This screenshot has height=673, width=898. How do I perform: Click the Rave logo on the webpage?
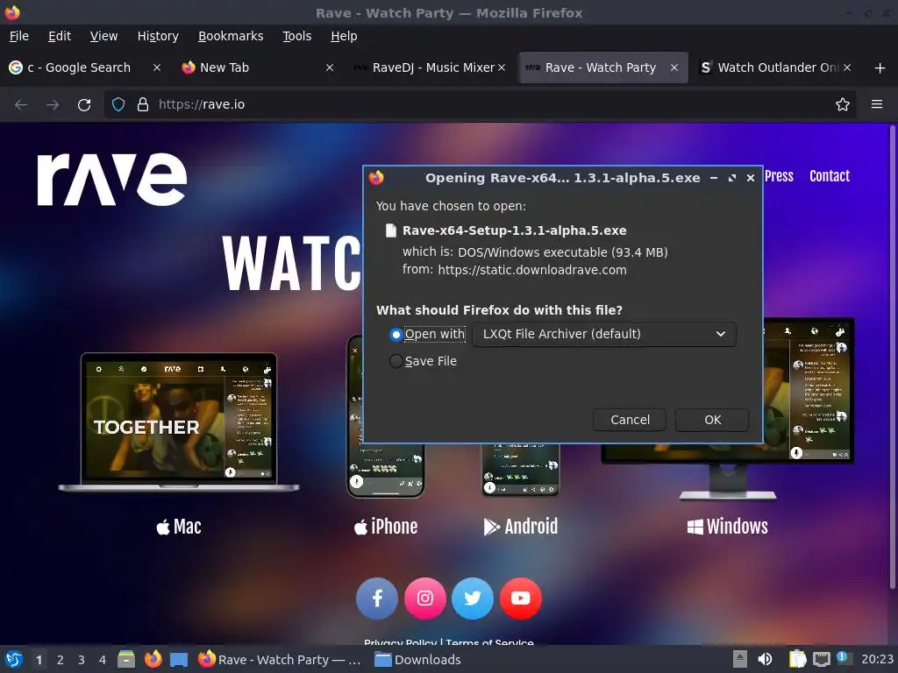click(112, 179)
